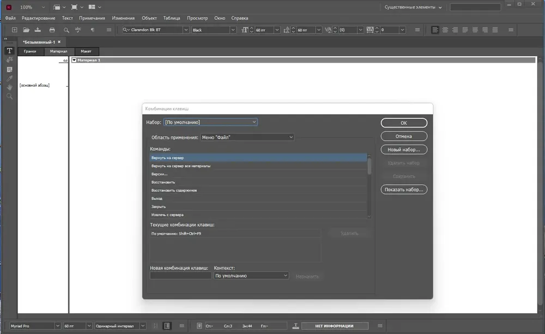
Task: Switch to the Макет tab
Action: [x=86, y=51]
